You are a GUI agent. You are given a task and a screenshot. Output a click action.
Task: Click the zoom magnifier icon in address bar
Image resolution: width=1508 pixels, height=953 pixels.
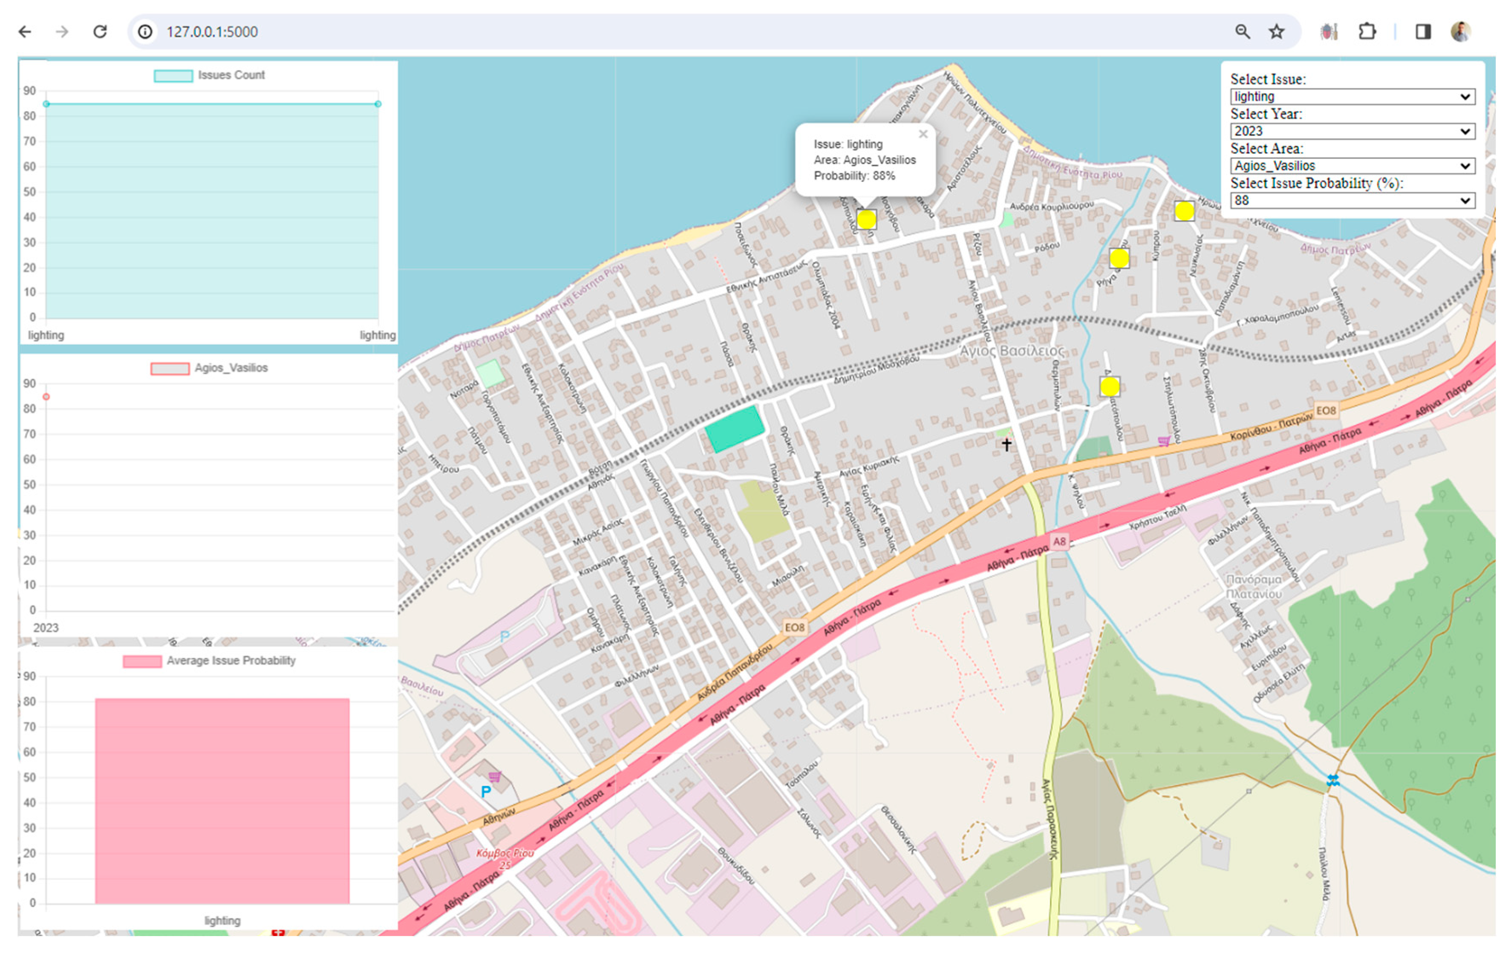click(x=1243, y=31)
